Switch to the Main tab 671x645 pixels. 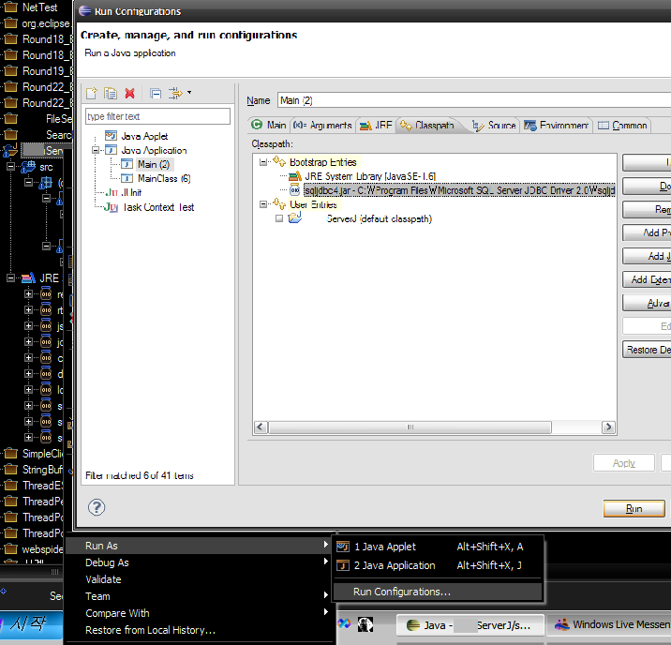click(x=269, y=125)
